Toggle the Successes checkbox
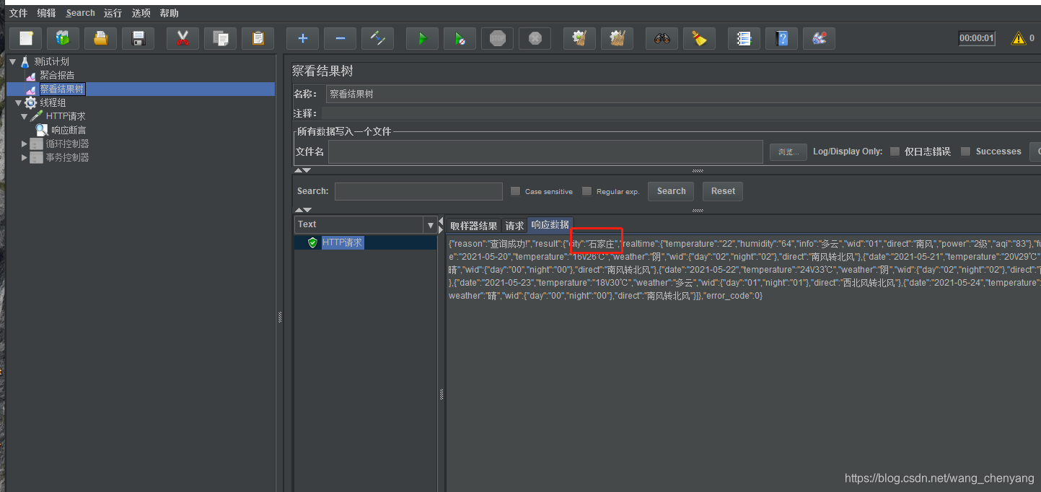 pyautogui.click(x=965, y=151)
